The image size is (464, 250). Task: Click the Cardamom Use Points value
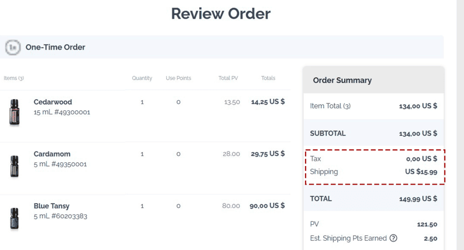[178, 154]
